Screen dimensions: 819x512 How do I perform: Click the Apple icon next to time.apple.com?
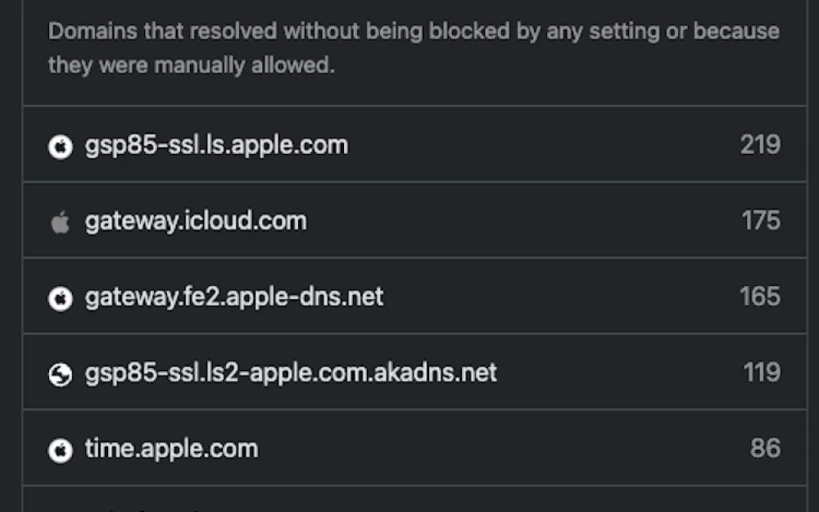coord(61,450)
